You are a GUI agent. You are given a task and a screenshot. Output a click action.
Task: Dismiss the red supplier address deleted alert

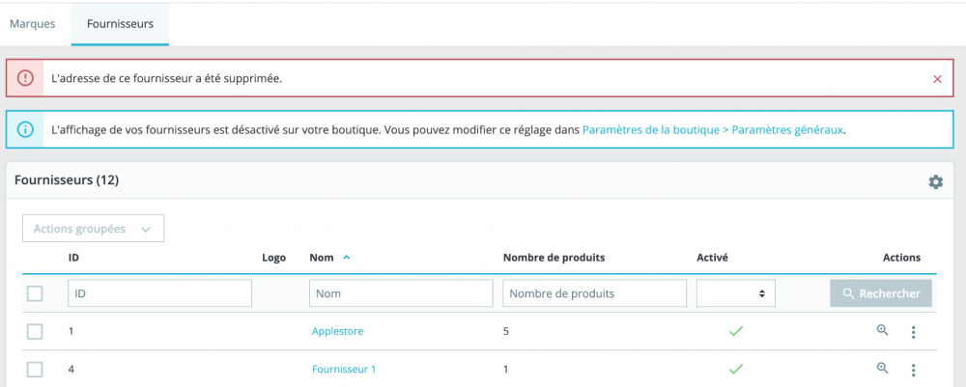click(937, 79)
